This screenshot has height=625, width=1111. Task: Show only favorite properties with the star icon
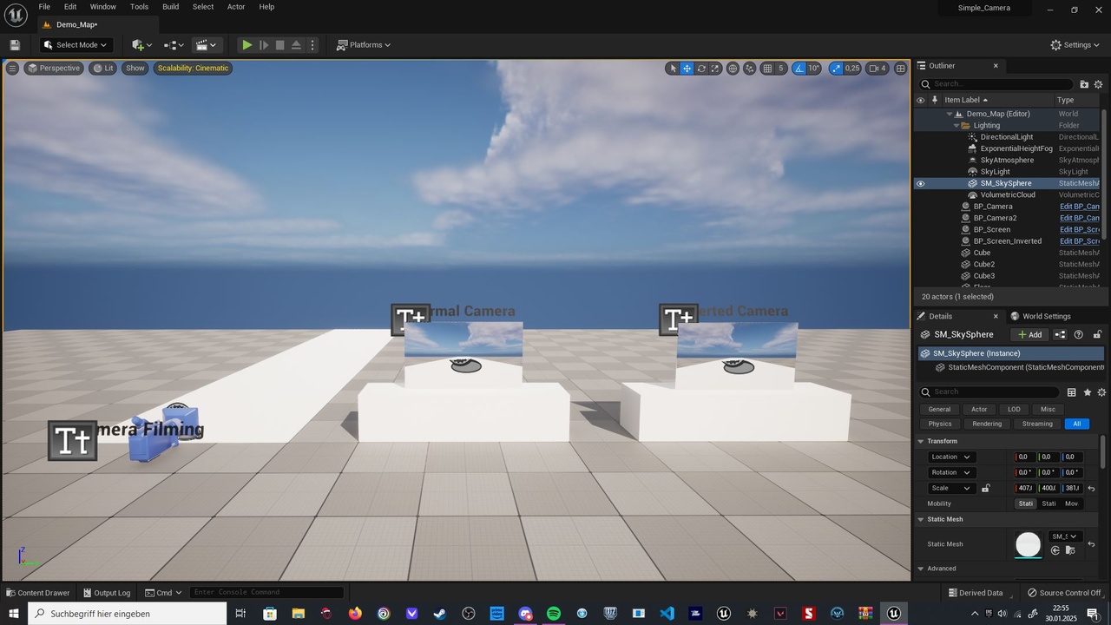1088,392
